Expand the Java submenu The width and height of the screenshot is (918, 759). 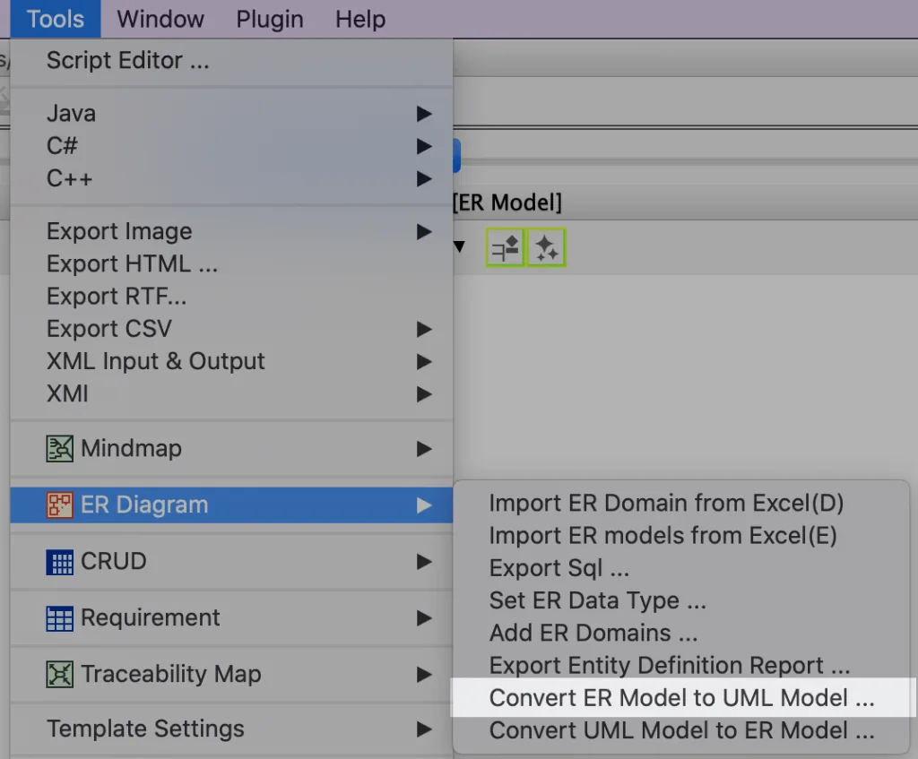point(231,113)
